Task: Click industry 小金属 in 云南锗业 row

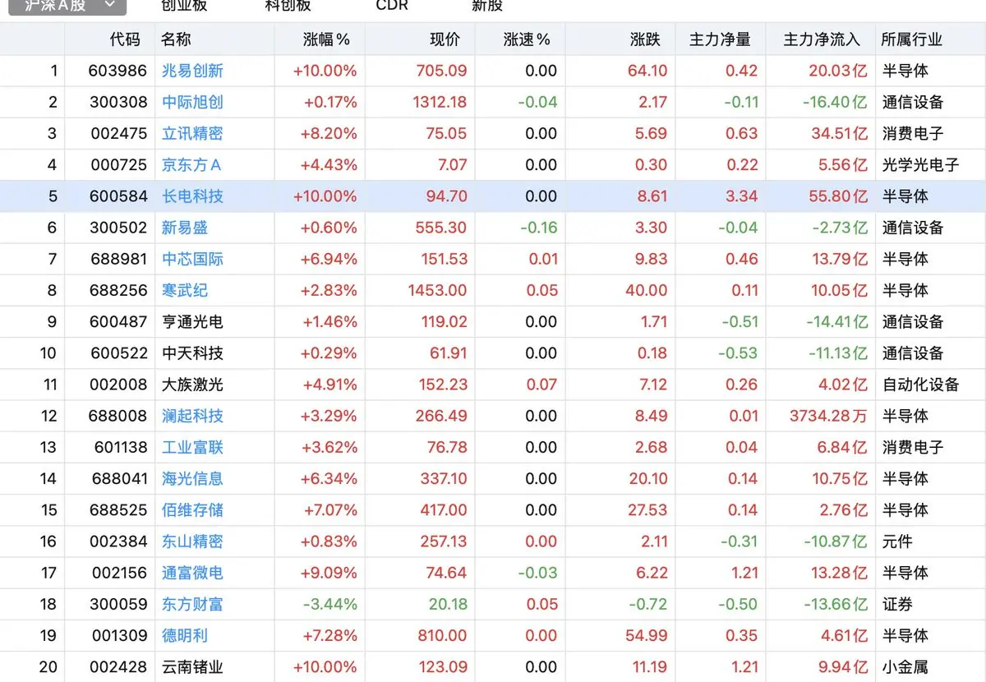Action: [x=905, y=666]
